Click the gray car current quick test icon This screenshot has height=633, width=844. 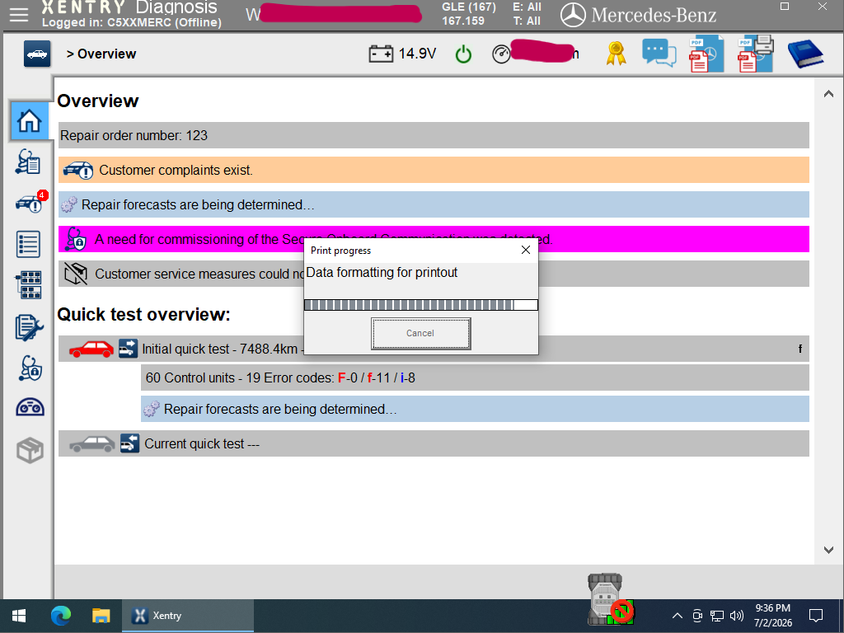pyautogui.click(x=91, y=444)
